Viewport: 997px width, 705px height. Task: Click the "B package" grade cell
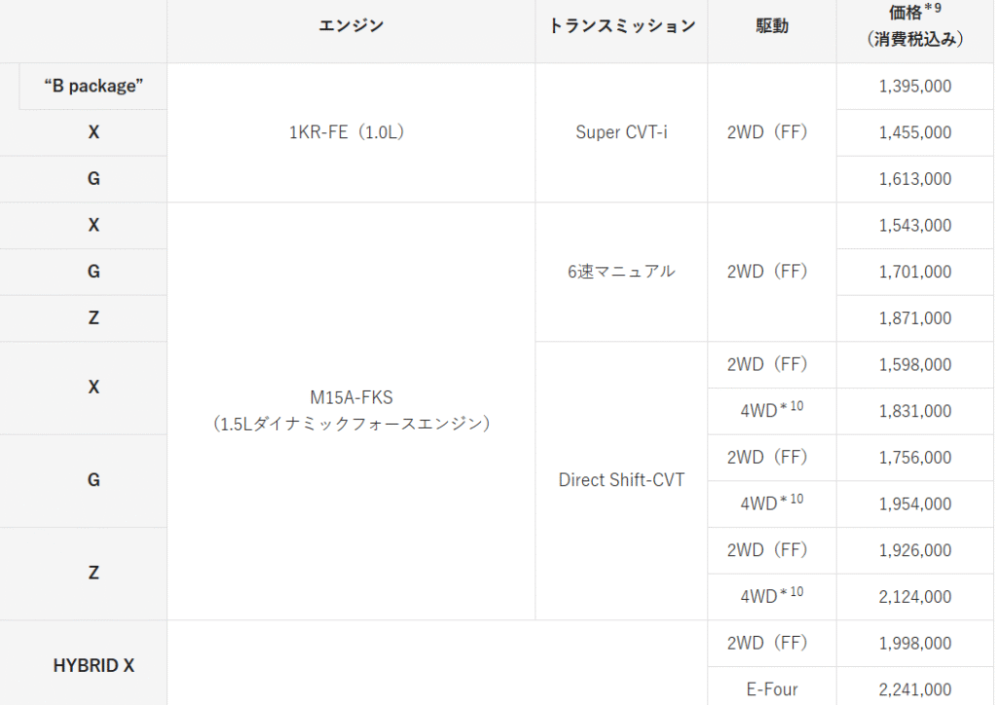[93, 87]
